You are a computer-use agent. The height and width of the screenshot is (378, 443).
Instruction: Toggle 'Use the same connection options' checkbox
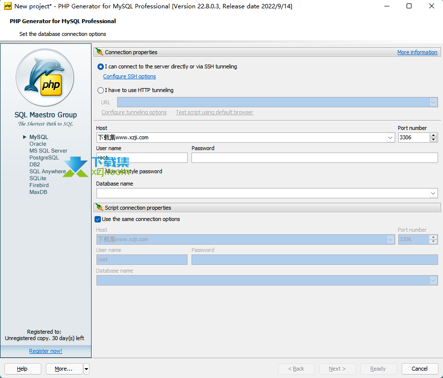click(98, 219)
